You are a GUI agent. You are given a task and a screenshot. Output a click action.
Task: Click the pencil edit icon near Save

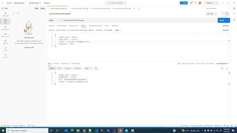pos(223,14)
